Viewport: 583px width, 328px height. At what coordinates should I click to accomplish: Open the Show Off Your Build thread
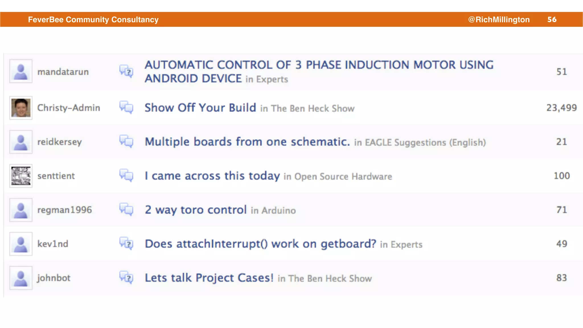pyautogui.click(x=200, y=108)
